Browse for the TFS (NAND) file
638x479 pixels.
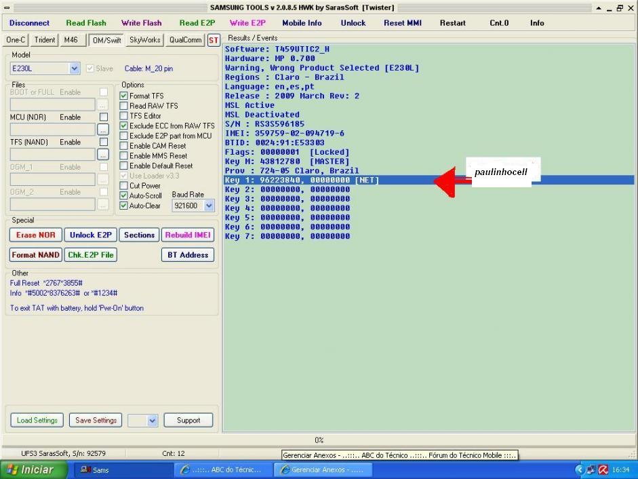click(x=103, y=155)
